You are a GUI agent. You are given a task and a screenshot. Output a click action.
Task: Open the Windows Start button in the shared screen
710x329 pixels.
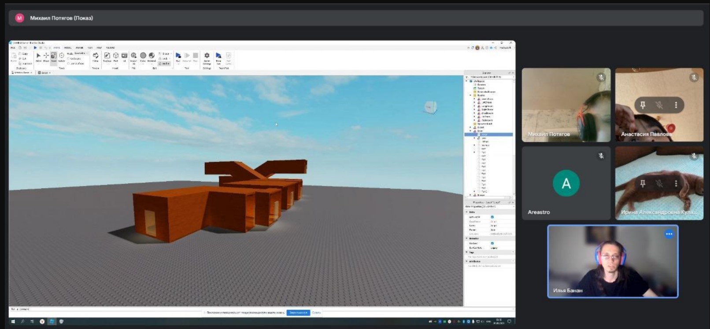pos(13,322)
